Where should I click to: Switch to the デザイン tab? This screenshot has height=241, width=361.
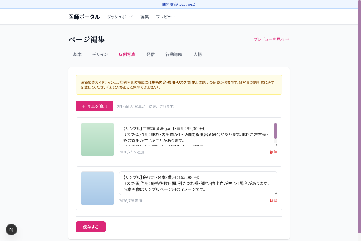(100, 55)
